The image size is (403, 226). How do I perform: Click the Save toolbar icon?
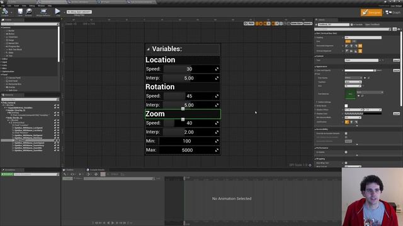20,11
